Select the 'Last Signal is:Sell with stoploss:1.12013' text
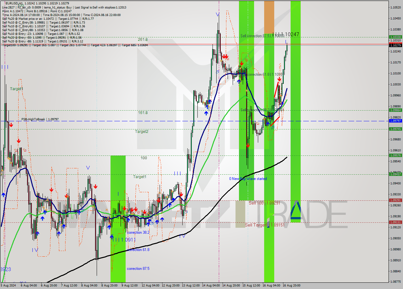Image resolution: width=403 pixels, height=289 pixels. [x=100, y=7]
